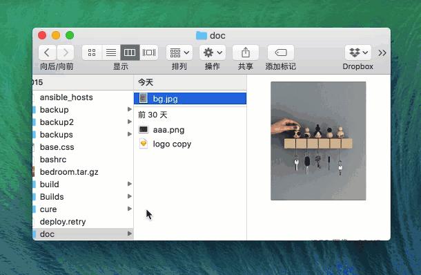
Task: Switch to icon grid view
Action: click(92, 53)
